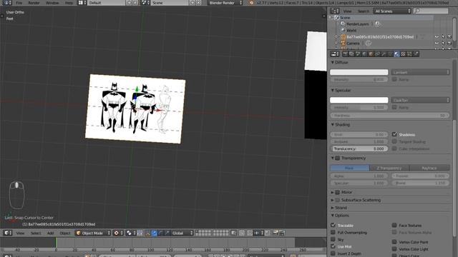This screenshot has height=257, width=458.
Task: Open the All Scenes outliner dropdown
Action: pos(392,11)
